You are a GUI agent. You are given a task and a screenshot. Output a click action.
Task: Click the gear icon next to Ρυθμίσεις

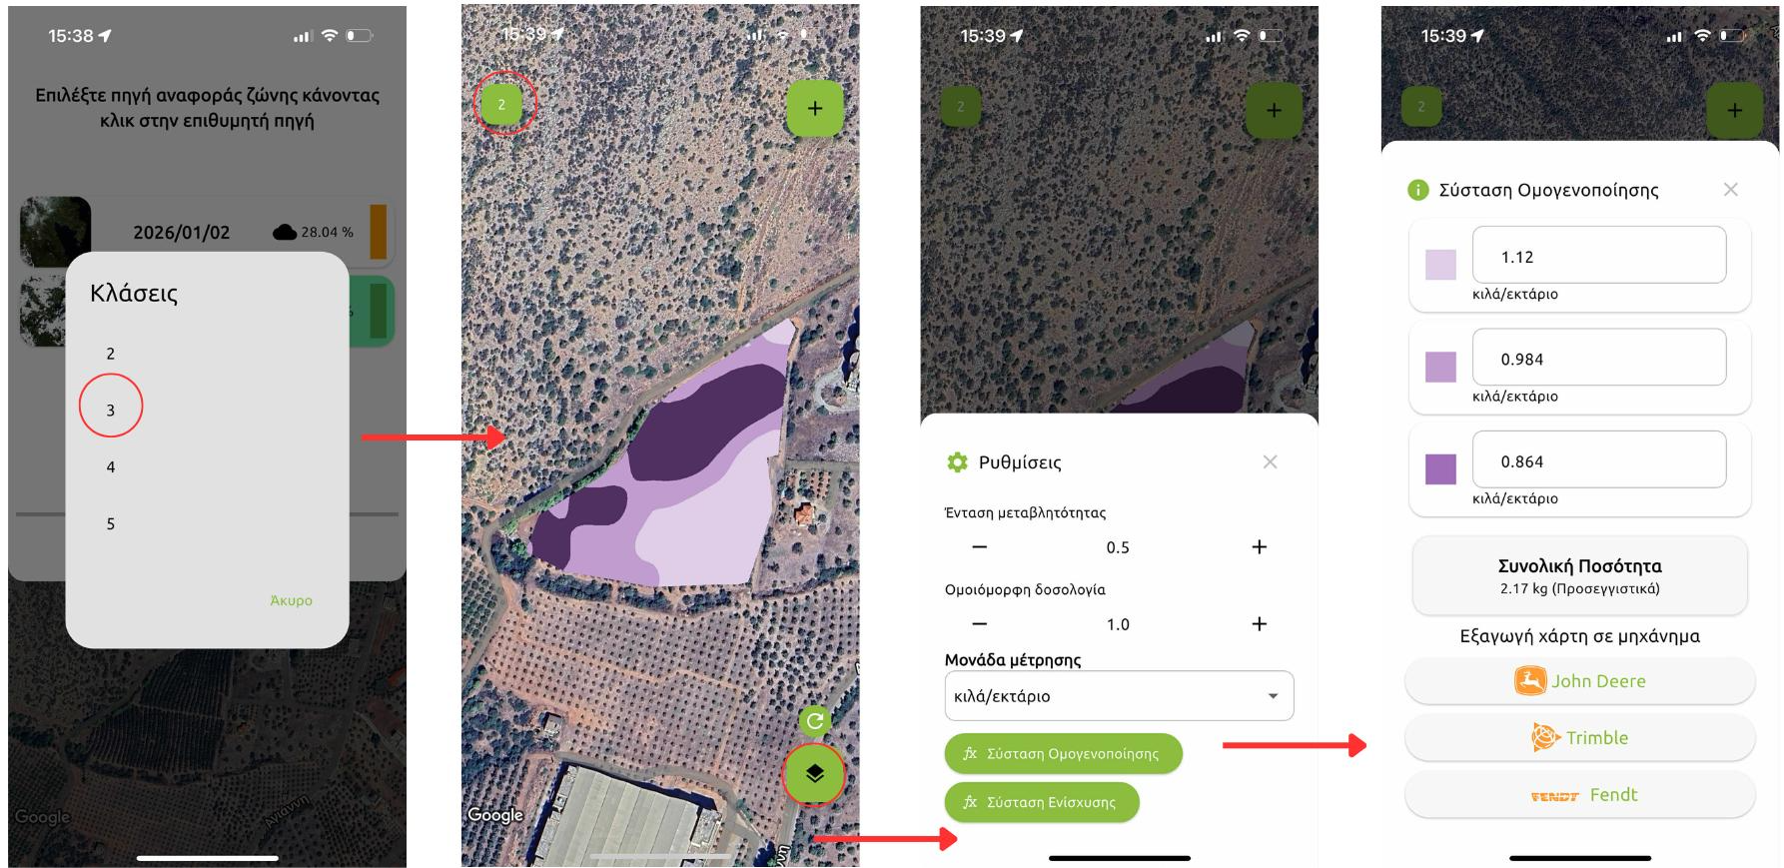957,461
